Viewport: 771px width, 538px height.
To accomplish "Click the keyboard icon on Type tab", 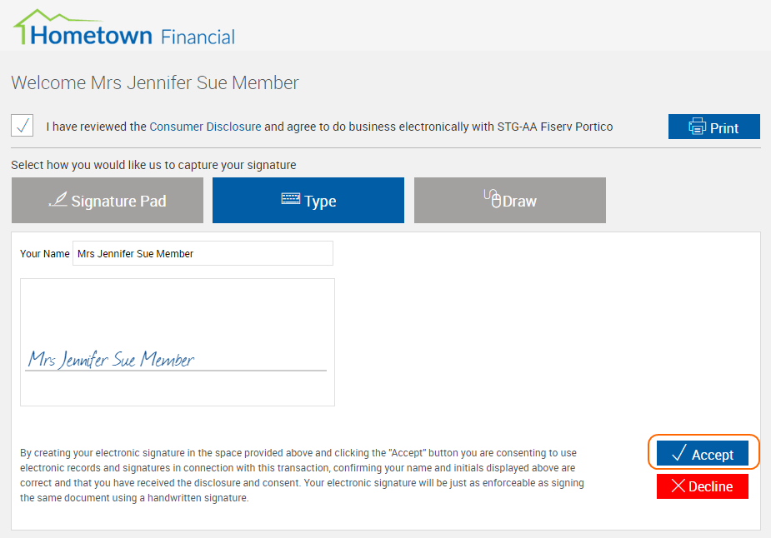I will 291,198.
